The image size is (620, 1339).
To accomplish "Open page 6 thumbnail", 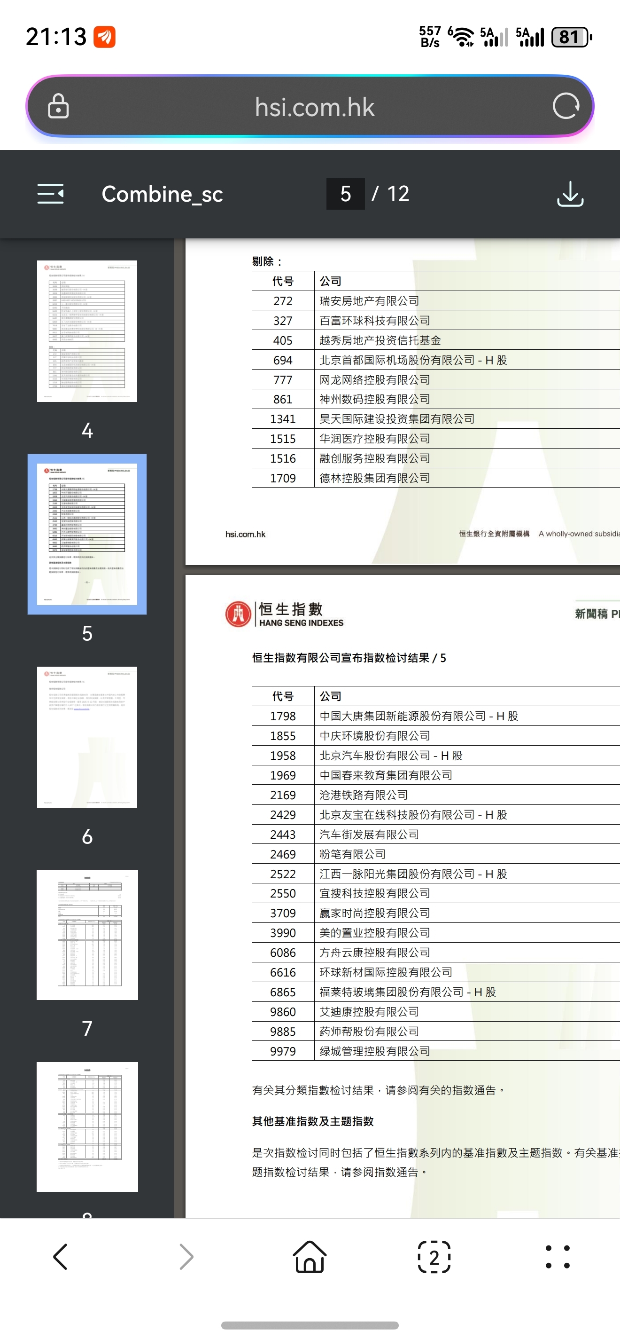I will pos(87,737).
